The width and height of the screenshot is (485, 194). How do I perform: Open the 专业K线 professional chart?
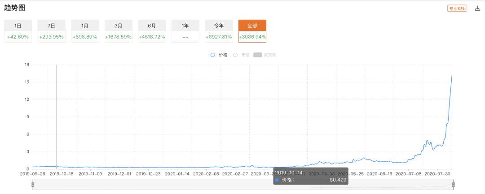(x=458, y=8)
